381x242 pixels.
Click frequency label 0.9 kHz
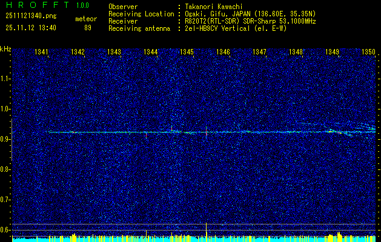click(x=4, y=139)
